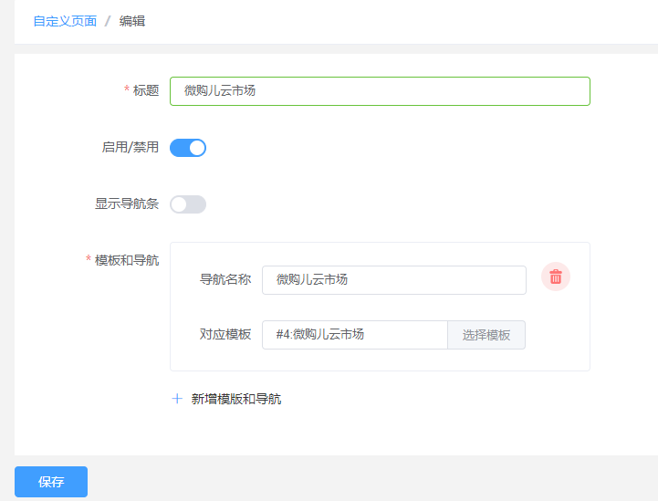
Task: Select the 对应模板 label
Action: point(225,334)
